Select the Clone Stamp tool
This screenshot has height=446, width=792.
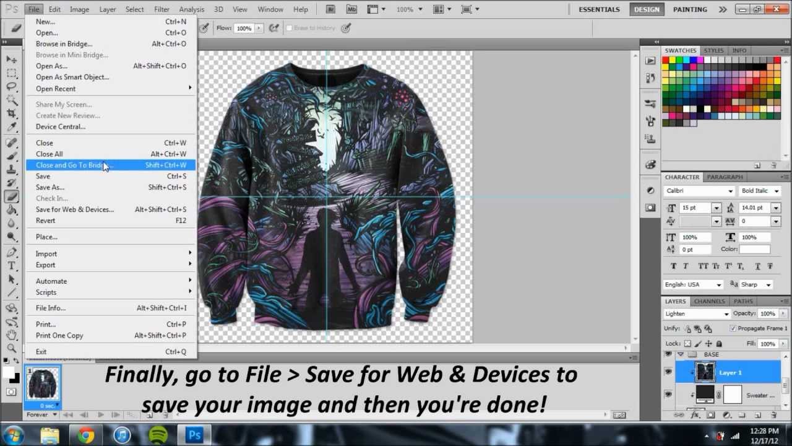pos(12,170)
